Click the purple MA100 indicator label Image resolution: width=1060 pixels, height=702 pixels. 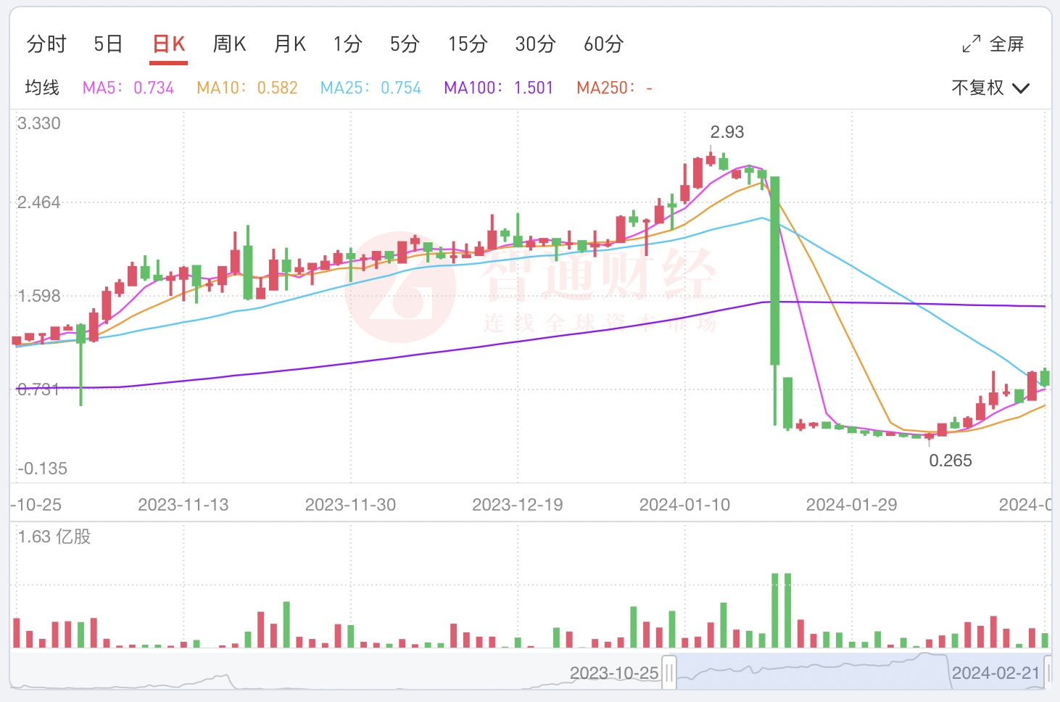click(498, 88)
